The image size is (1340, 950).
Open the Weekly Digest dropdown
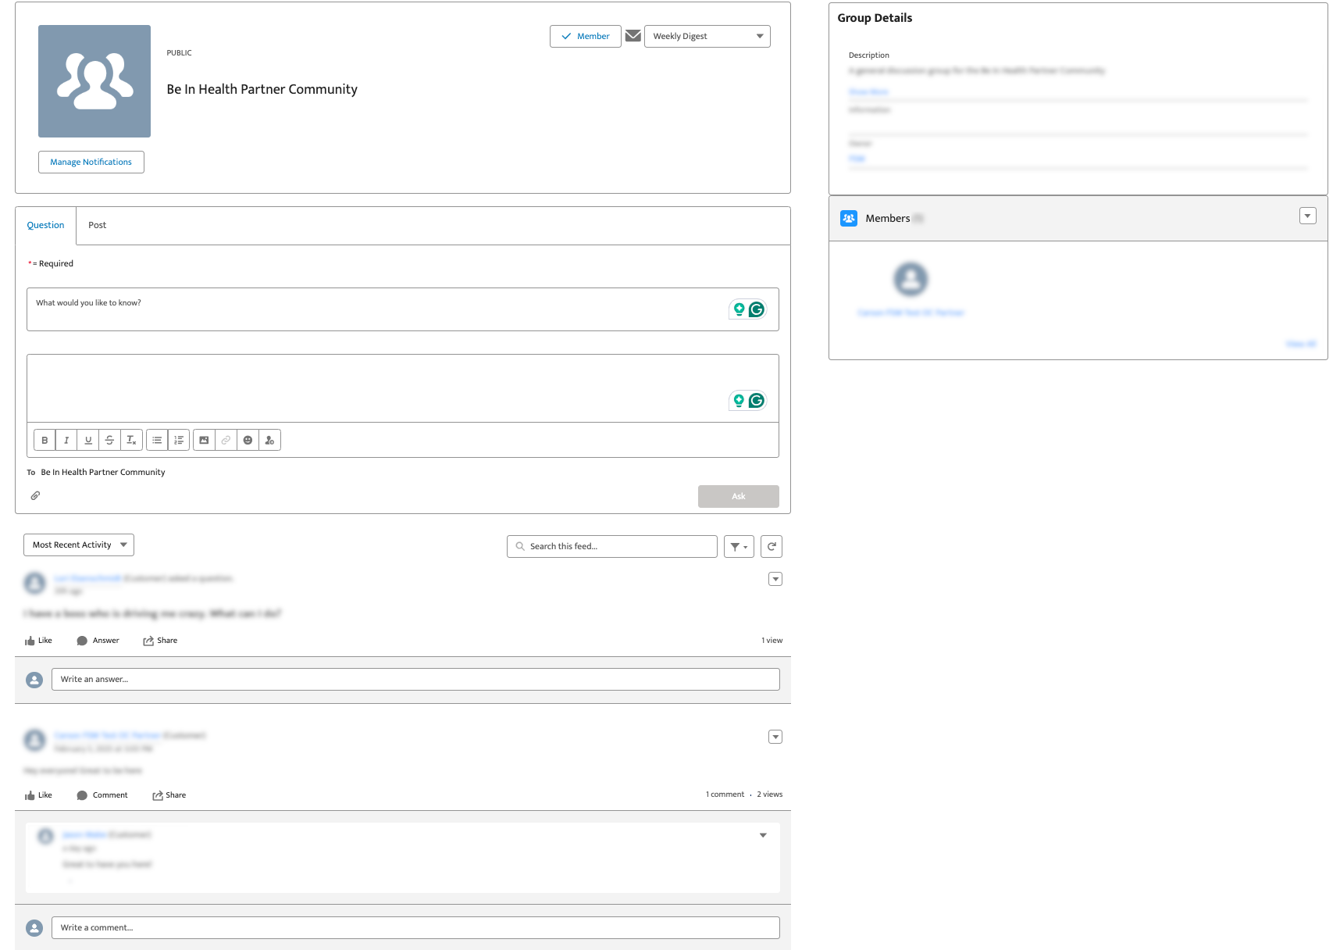coord(707,36)
